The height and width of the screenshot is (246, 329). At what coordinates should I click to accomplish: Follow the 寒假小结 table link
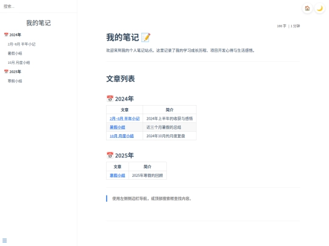[118, 176]
